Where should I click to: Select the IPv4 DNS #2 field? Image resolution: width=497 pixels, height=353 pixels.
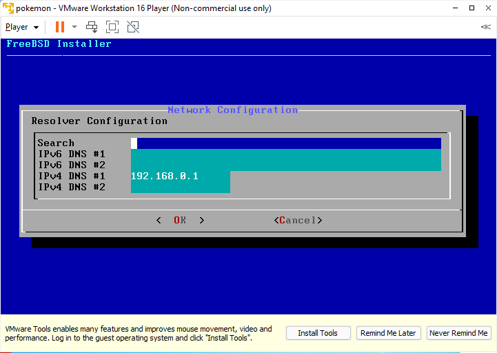click(181, 188)
